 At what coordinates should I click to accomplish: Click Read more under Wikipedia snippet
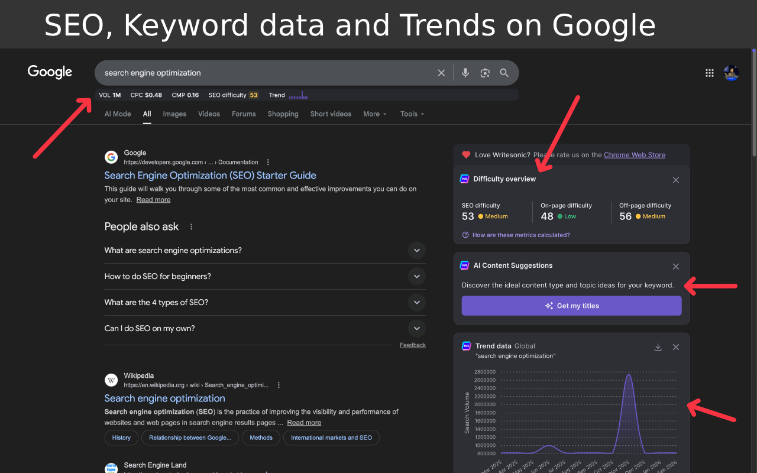pos(304,423)
